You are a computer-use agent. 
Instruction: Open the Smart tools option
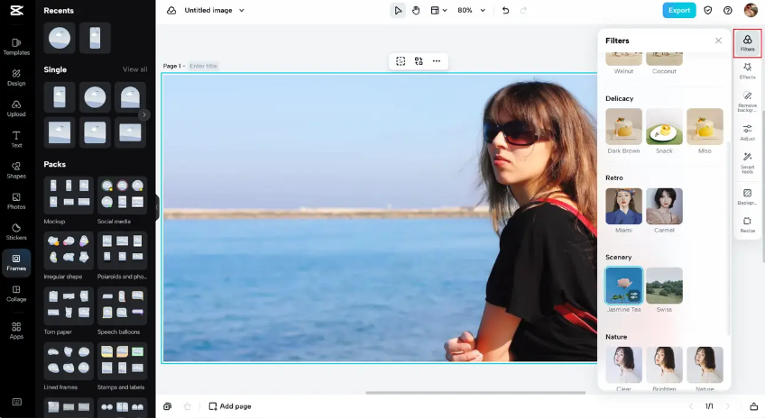pos(748,163)
